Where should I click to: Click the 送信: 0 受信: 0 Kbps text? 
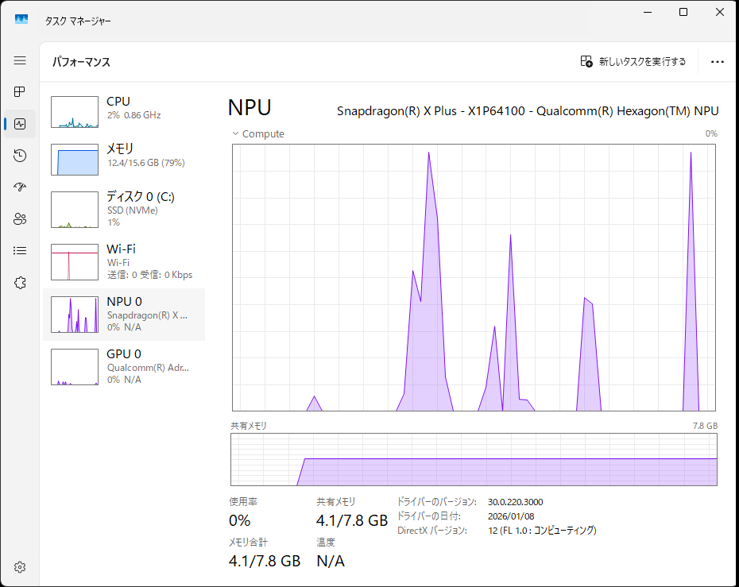click(x=150, y=275)
